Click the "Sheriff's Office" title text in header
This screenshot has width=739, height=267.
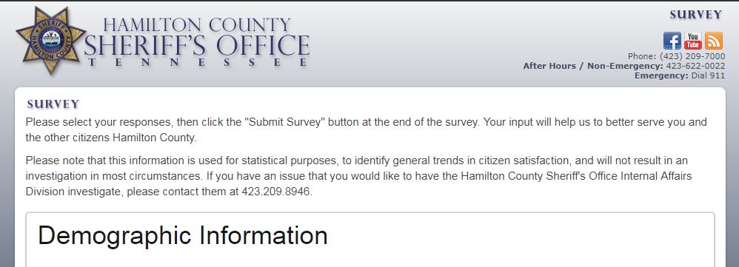tap(196, 46)
